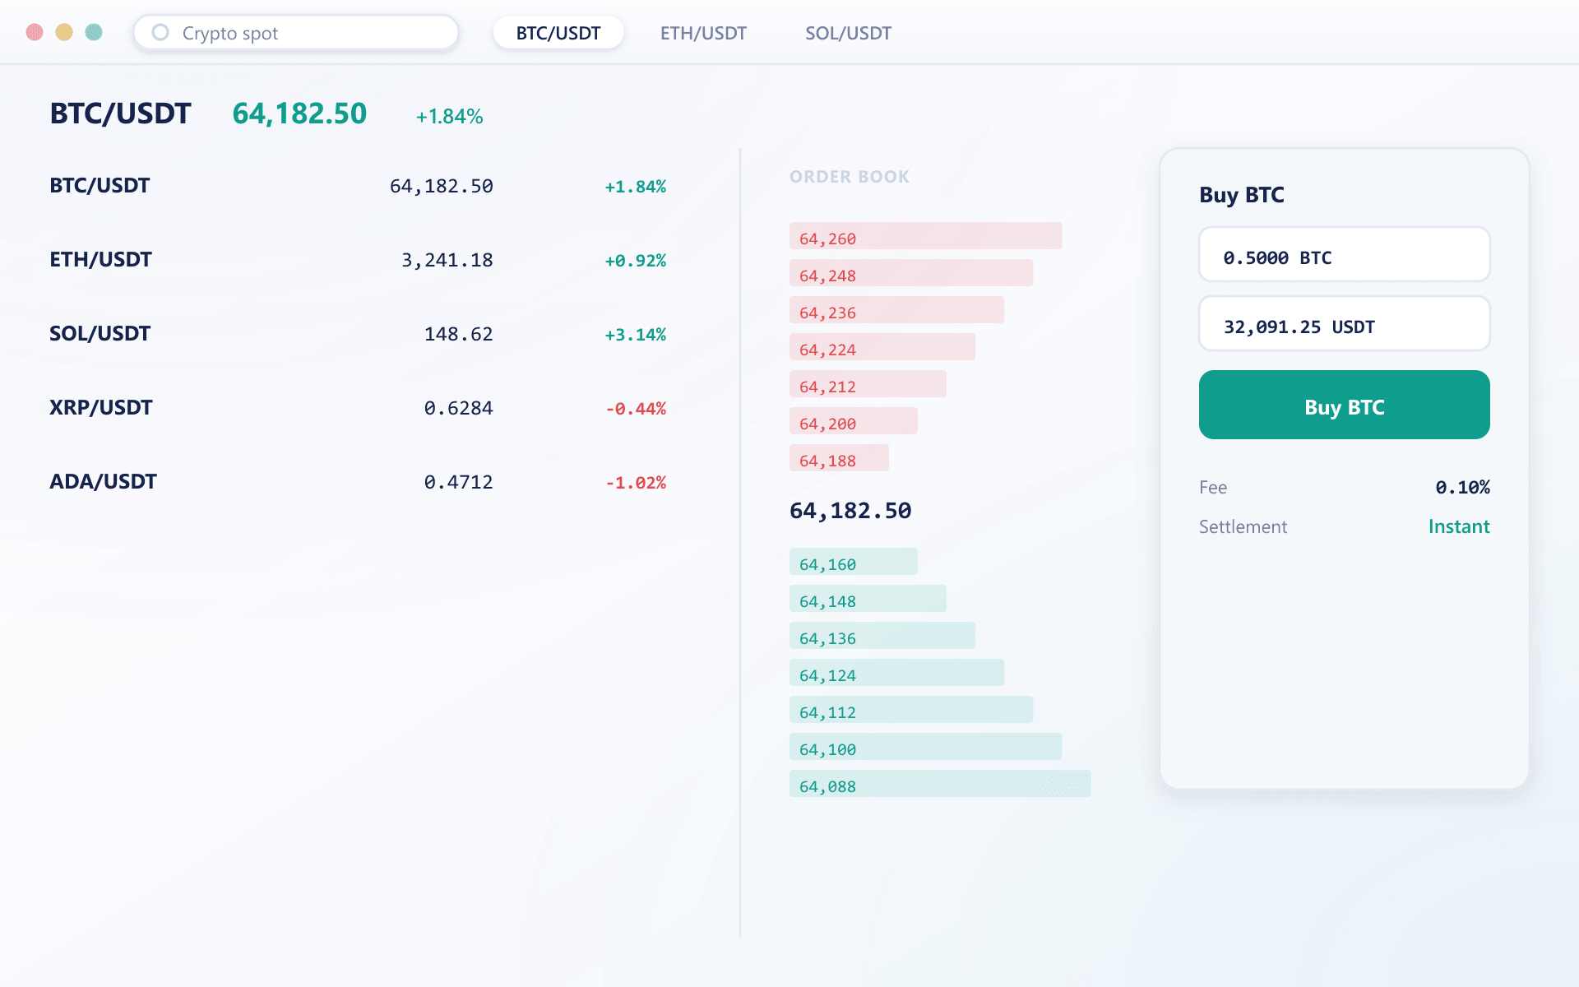The width and height of the screenshot is (1579, 987).
Task: Select the top bid 64,160
Action: 854,562
